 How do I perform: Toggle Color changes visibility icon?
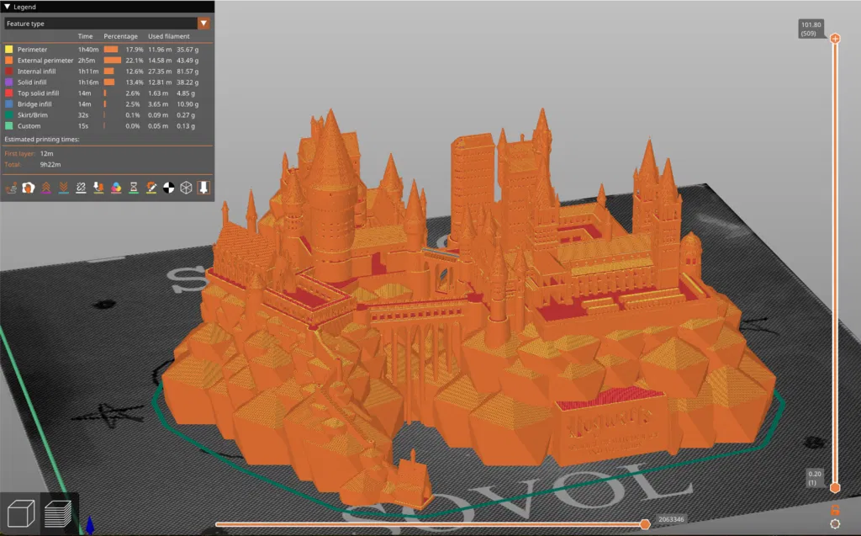[116, 188]
